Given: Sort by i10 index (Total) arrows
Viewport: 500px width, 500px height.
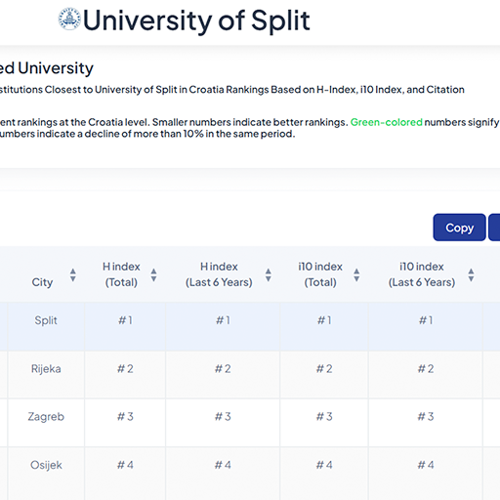Looking at the screenshot, I should point(356,275).
